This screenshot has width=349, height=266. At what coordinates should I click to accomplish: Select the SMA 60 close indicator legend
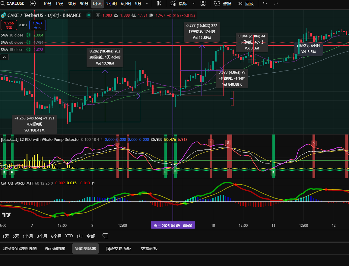(x=12, y=42)
